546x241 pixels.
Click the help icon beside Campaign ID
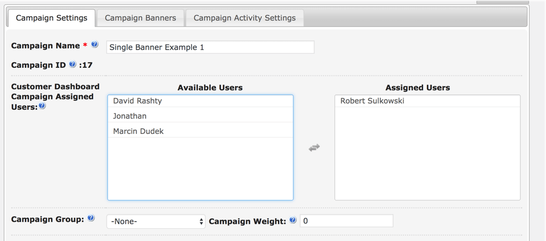[x=73, y=65]
